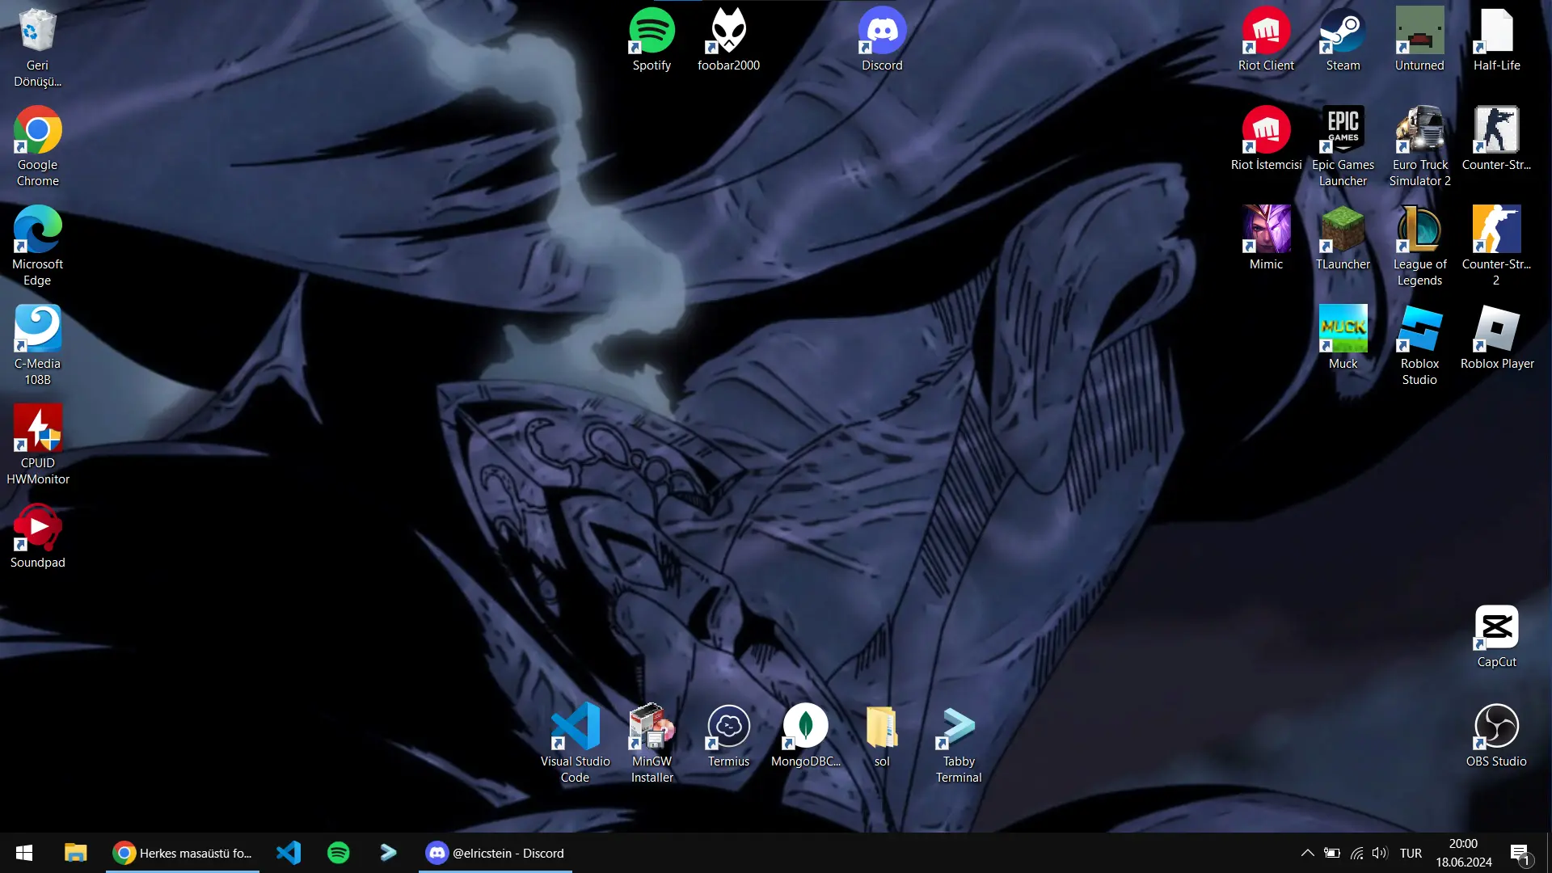Select the Unturned game icon

coord(1419,39)
